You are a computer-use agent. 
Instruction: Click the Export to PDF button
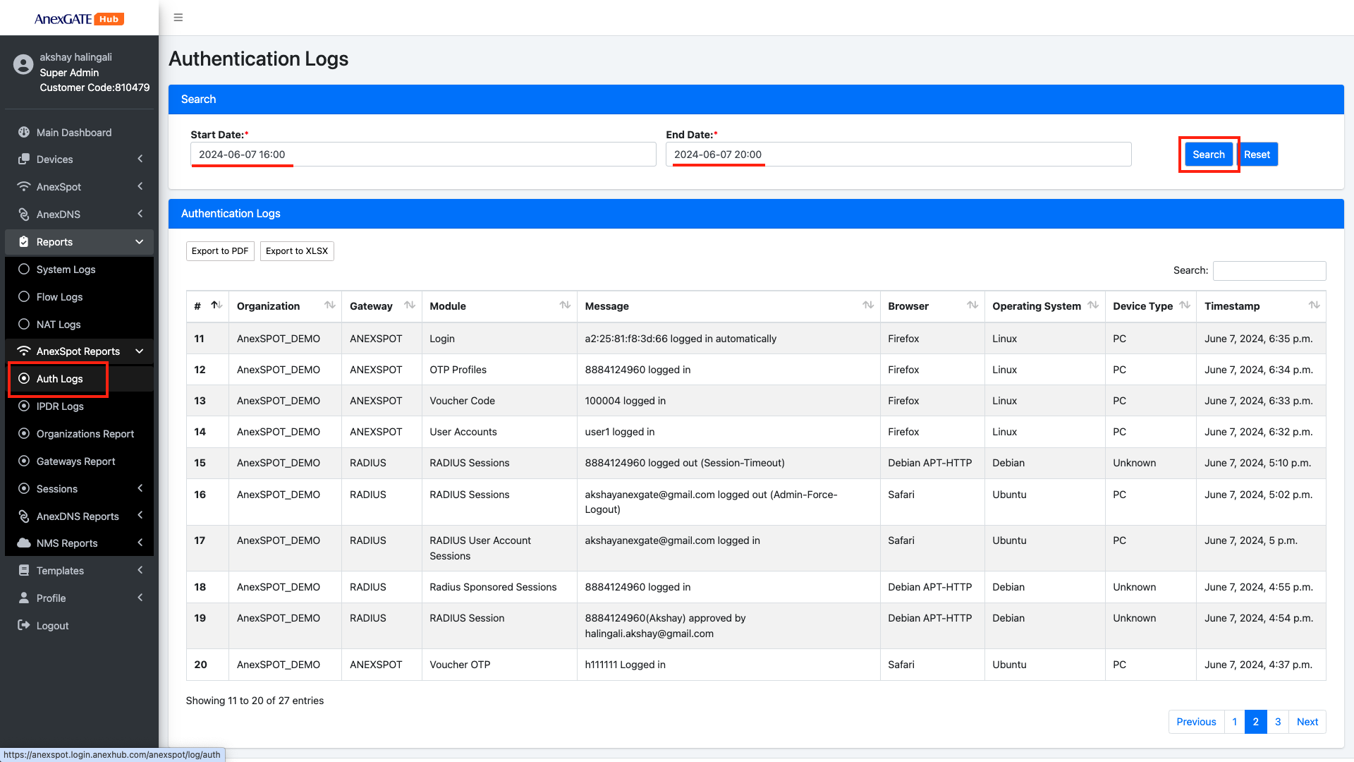tap(220, 251)
